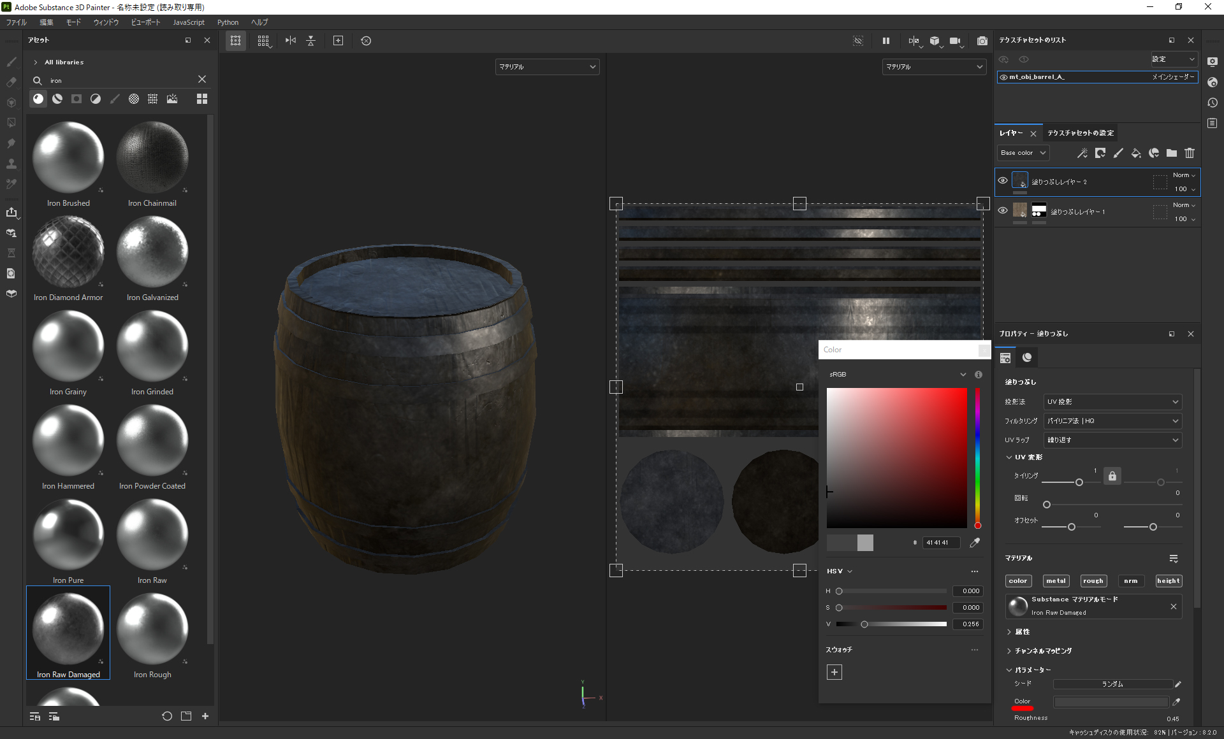Toggle the smart materials filter in assets panel

coord(57,99)
